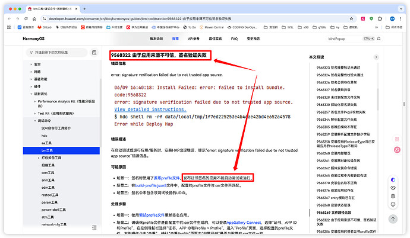410x238 pixels.
Task: Jump to 9568267 entry模块已存在 outline entry
Action: pos(336,198)
